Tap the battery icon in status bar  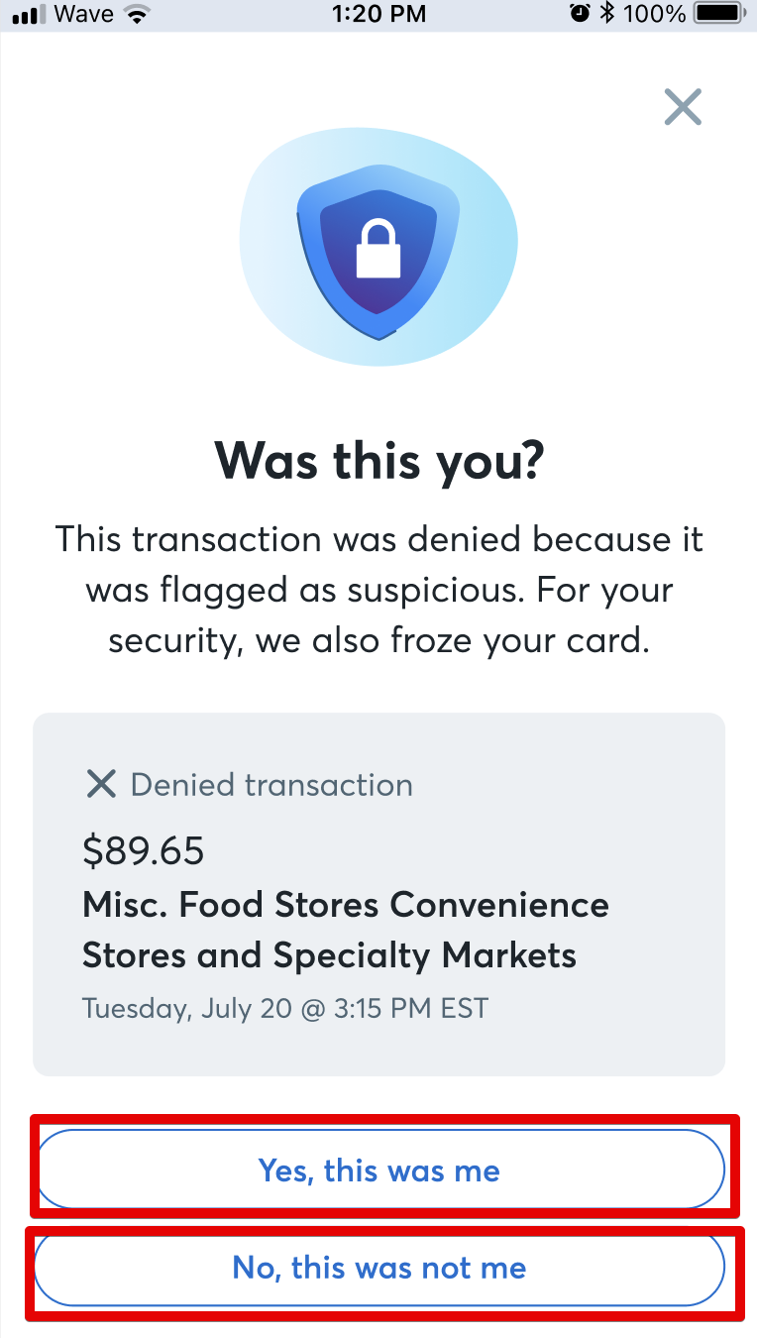[721, 14]
